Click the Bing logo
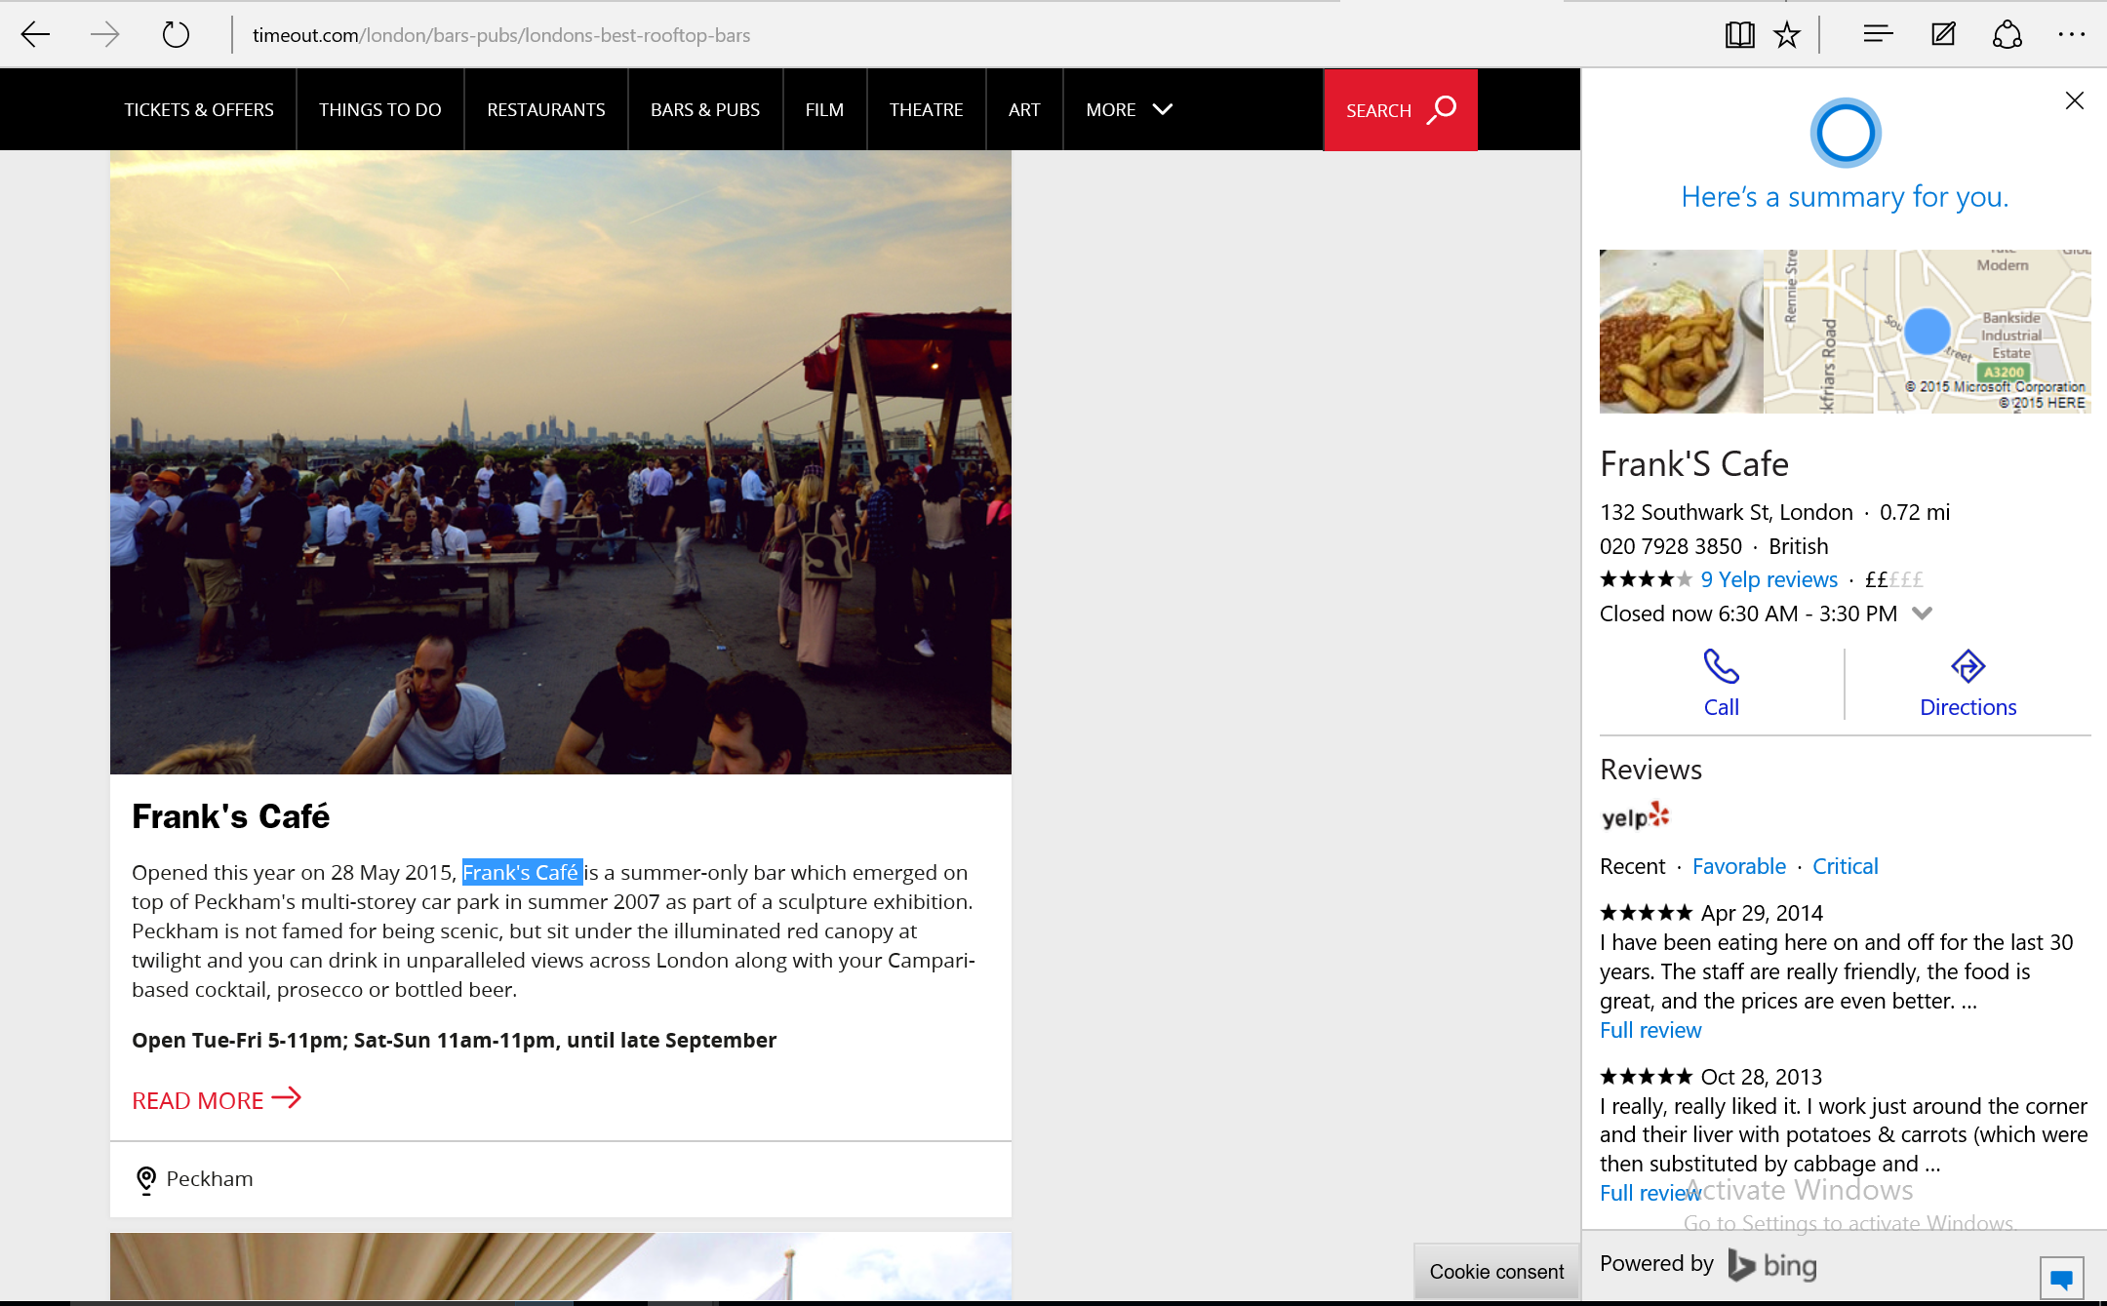2107x1306 pixels. pyautogui.click(x=1772, y=1265)
